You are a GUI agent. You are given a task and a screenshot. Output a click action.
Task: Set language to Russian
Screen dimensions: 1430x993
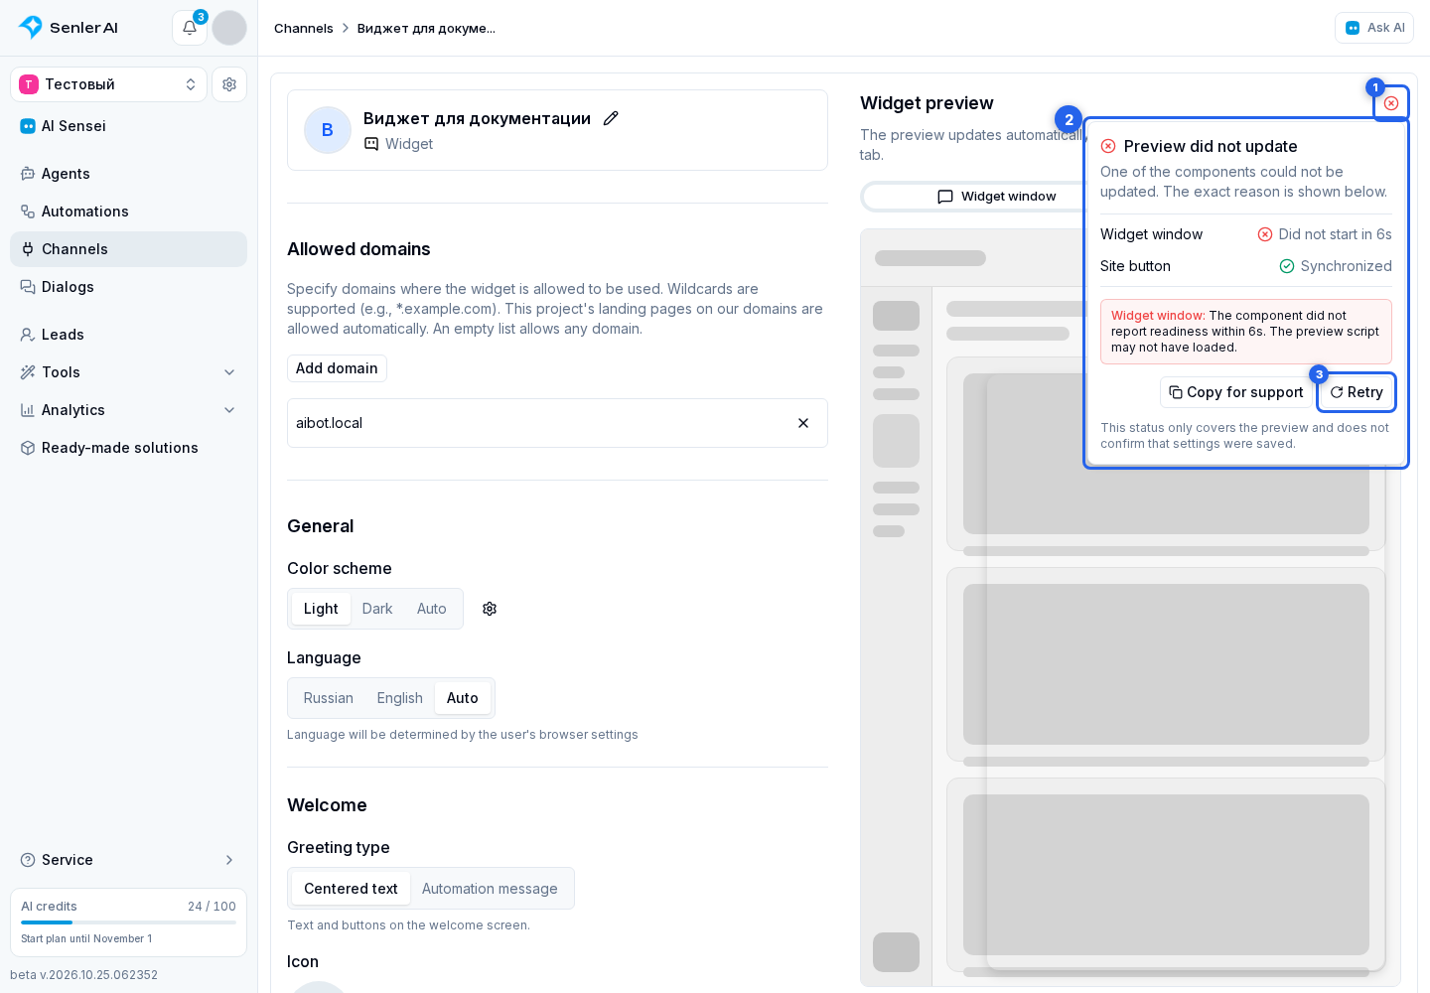pos(329,698)
